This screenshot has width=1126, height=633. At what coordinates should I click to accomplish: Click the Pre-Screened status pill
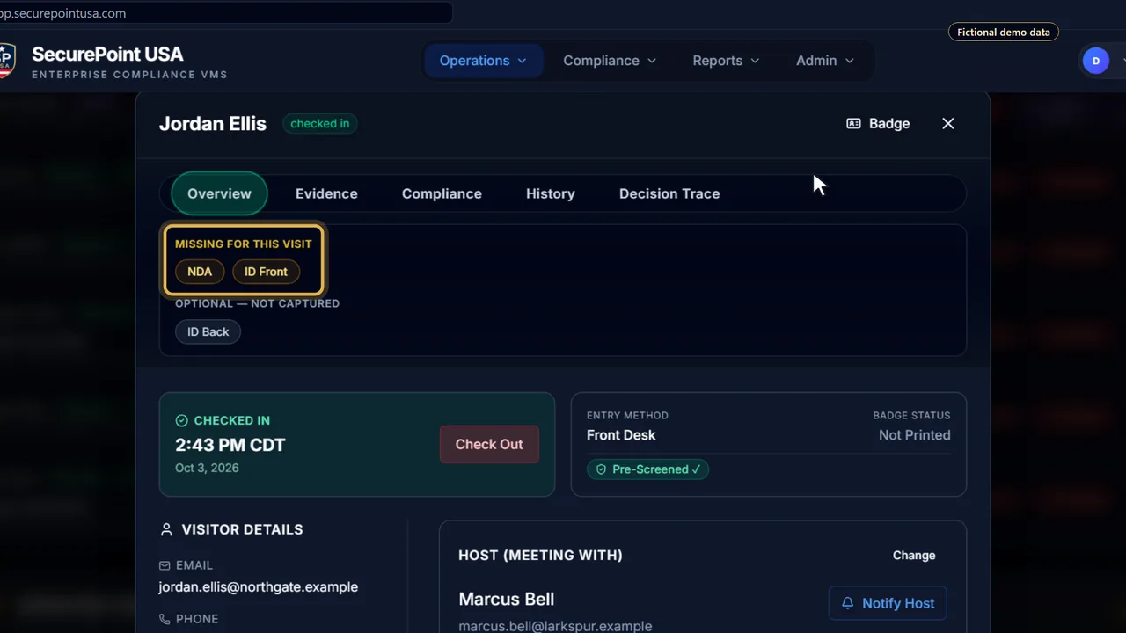point(647,469)
